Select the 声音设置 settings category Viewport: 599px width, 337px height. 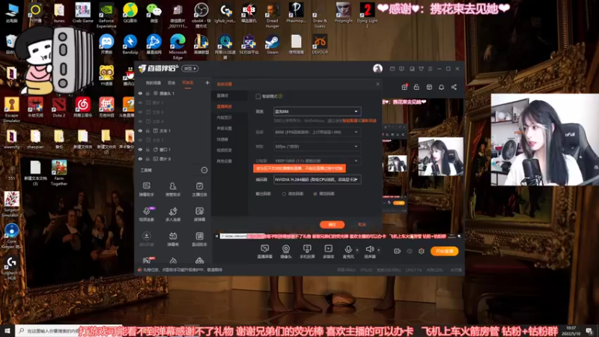pyautogui.click(x=224, y=128)
